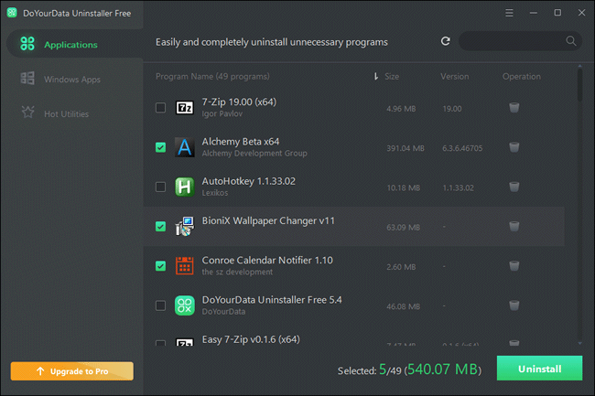Screen dimensions: 595x396
Task: Sort list by Version column header
Action: pyautogui.click(x=455, y=77)
